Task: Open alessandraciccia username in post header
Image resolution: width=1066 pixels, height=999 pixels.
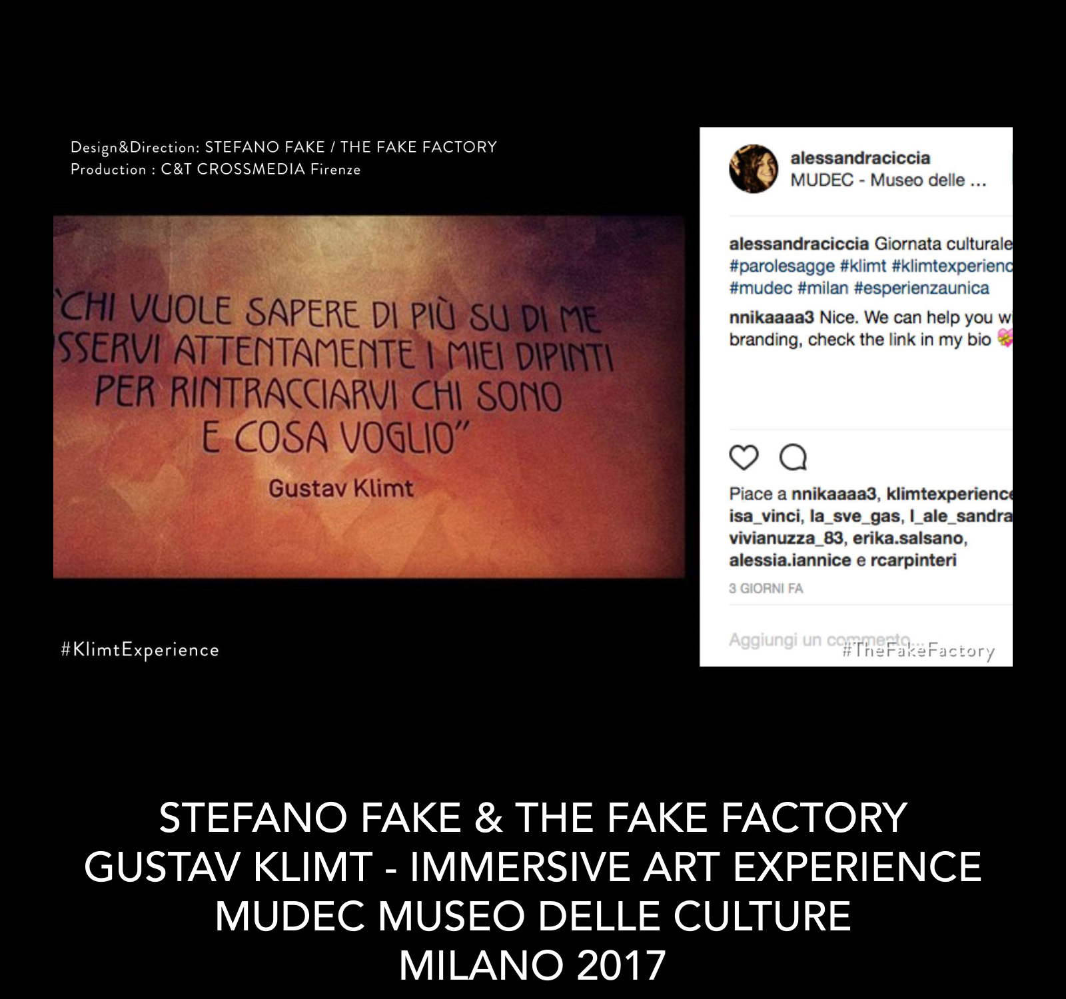Action: 860,158
